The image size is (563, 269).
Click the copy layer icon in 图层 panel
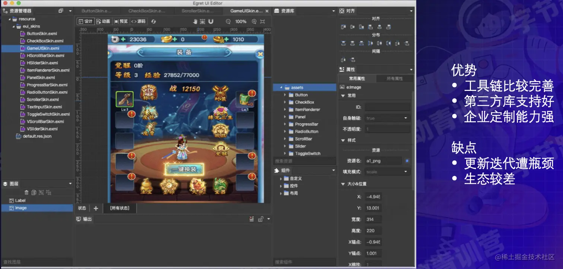click(x=34, y=192)
